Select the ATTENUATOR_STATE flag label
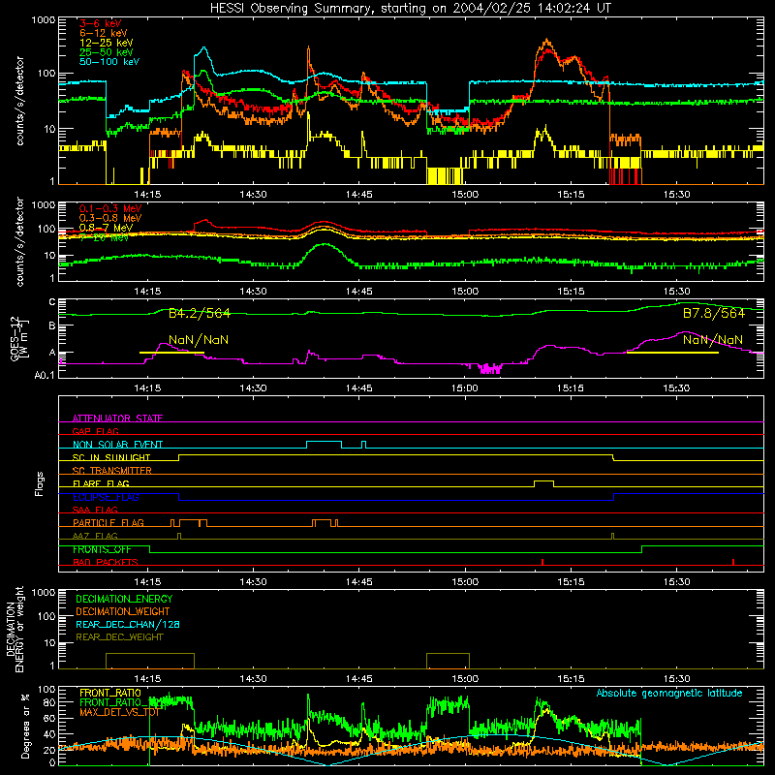This screenshot has width=775, height=775. pyautogui.click(x=117, y=418)
